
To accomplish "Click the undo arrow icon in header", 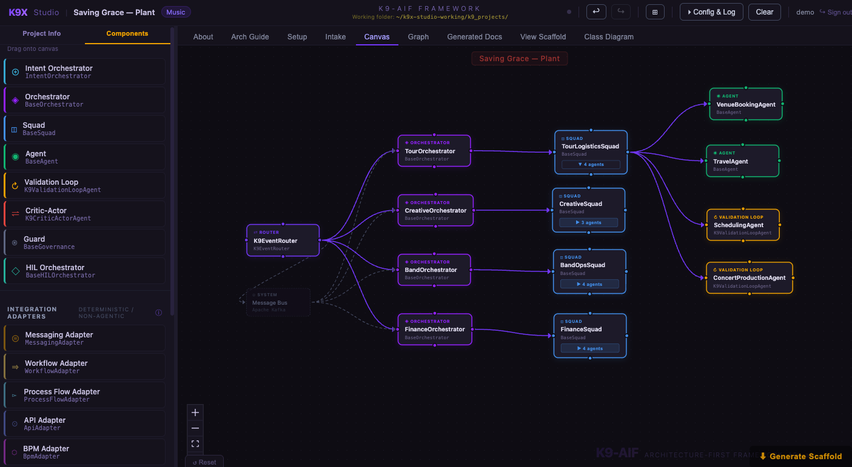I will 596,12.
